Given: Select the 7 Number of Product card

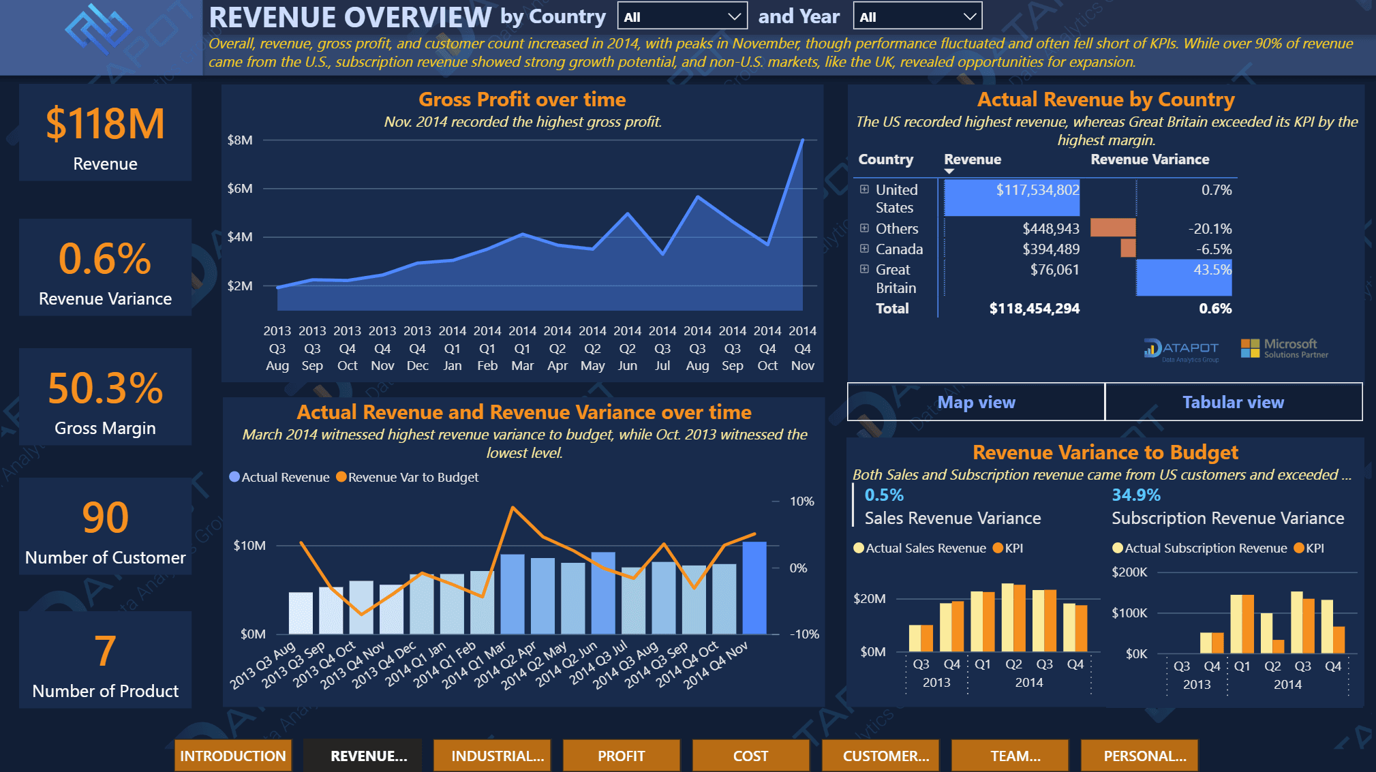Looking at the screenshot, I should pos(105,660).
